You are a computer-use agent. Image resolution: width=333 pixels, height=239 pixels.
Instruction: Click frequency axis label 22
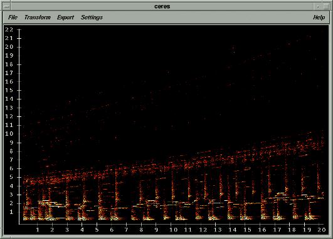click(9, 29)
